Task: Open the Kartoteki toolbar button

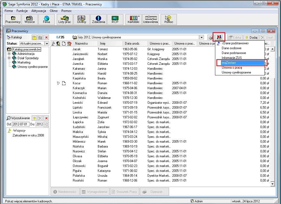Action: point(134,19)
